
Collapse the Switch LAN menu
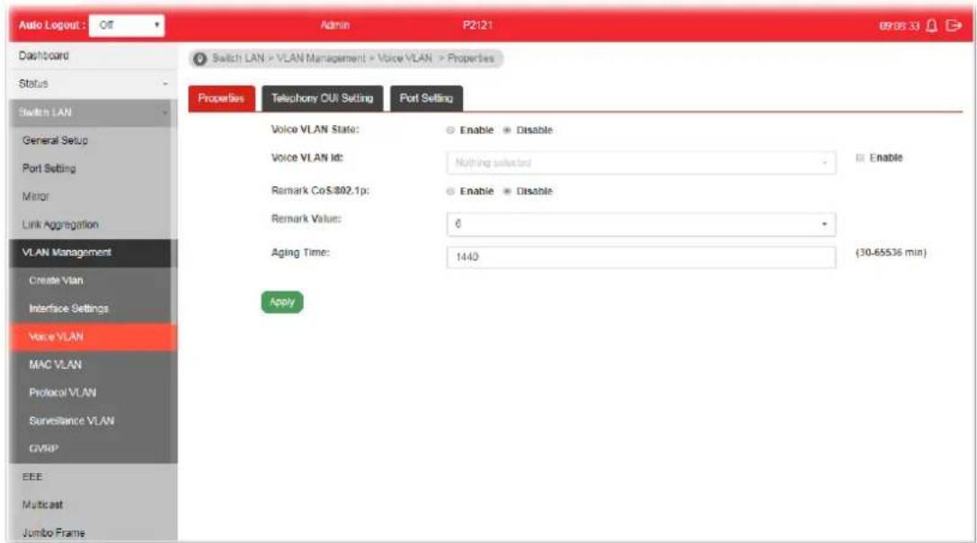93,113
